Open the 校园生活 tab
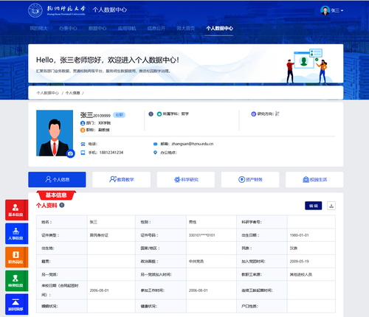Viewport: 369px width, 317px height. coord(314,180)
